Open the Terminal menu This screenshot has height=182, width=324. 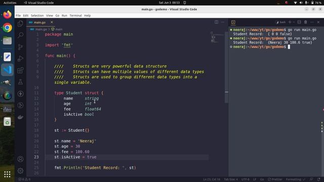pyautogui.click(x=75, y=16)
